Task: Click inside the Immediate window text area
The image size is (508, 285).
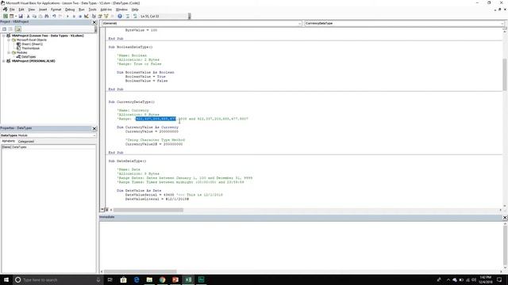Action: point(302,245)
